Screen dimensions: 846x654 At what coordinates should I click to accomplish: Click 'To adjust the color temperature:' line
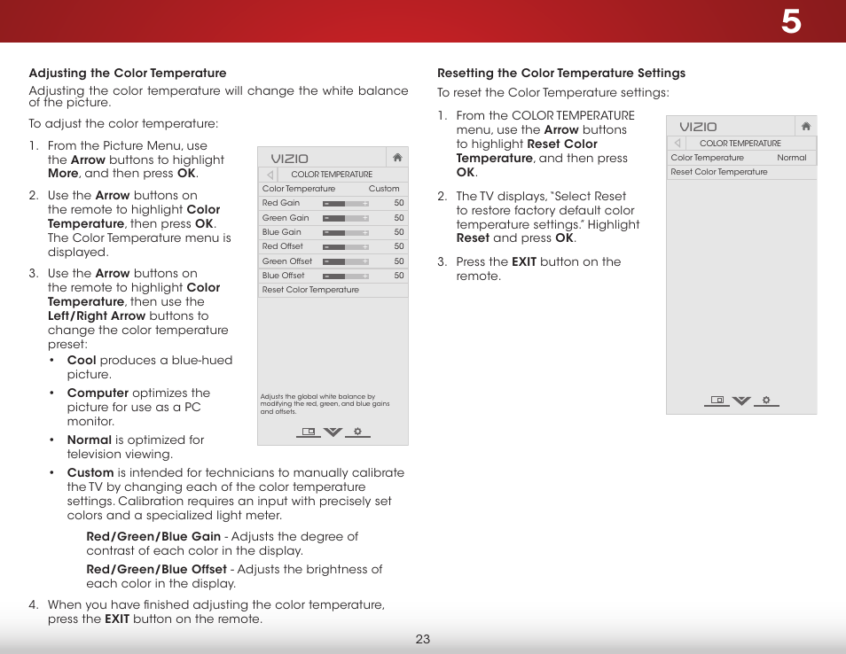point(123,123)
